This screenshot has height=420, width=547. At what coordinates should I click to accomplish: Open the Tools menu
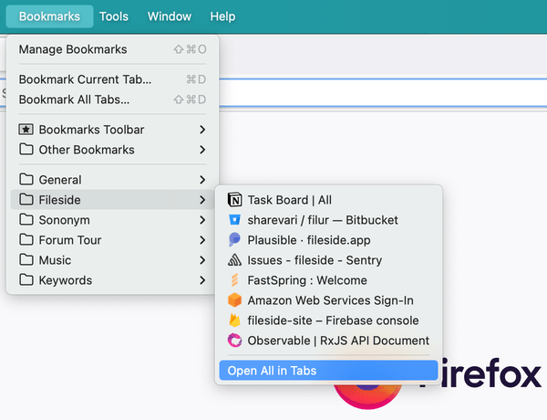tap(114, 16)
